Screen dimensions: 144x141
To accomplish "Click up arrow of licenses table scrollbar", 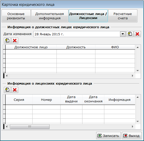I will pyautogui.click(x=138, y=97).
